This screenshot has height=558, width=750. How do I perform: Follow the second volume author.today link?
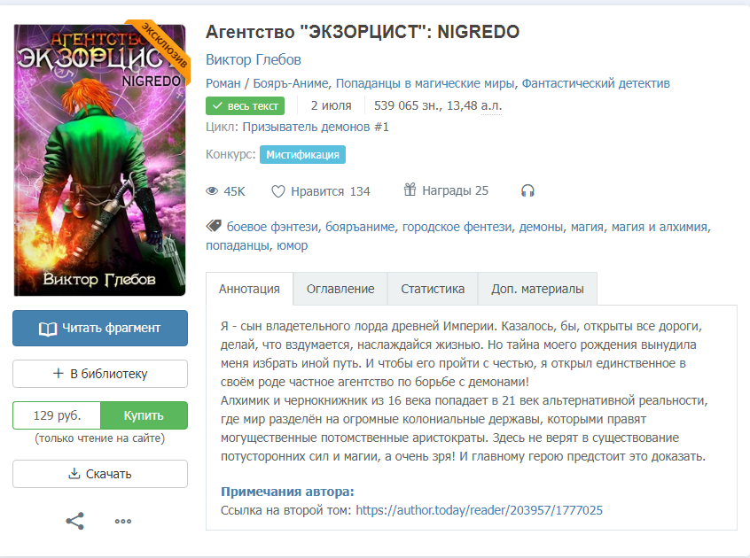479,510
